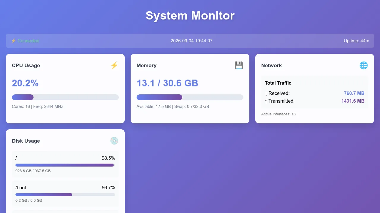Click the 923.8 GB / 937.5 GB disk size text
The height and width of the screenshot is (213, 380).
coord(33,171)
